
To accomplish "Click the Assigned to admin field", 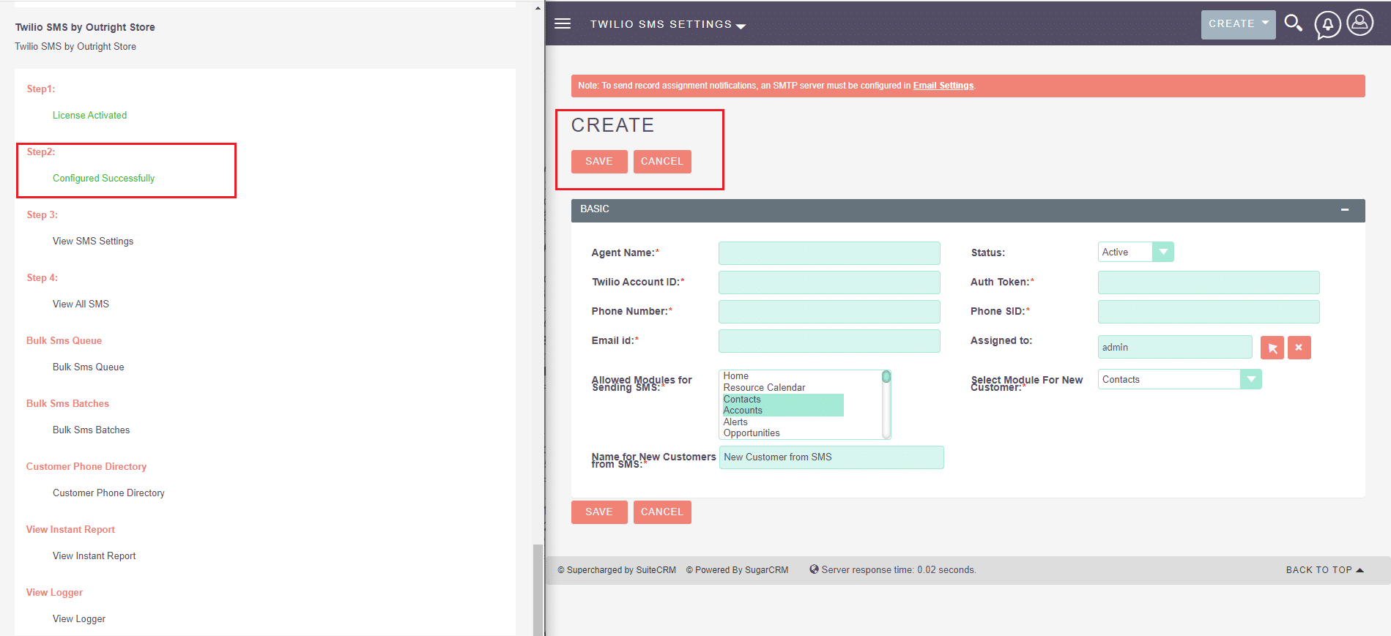I will tap(1175, 347).
